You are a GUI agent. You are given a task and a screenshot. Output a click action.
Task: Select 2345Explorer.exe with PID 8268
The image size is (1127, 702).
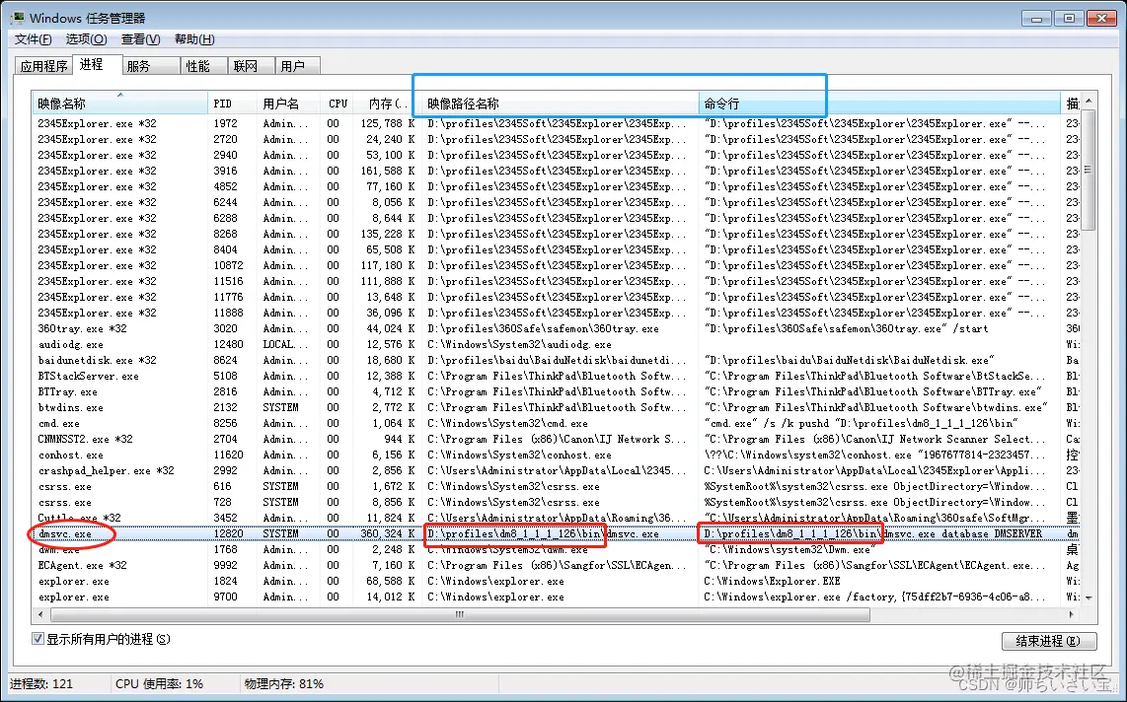point(557,234)
